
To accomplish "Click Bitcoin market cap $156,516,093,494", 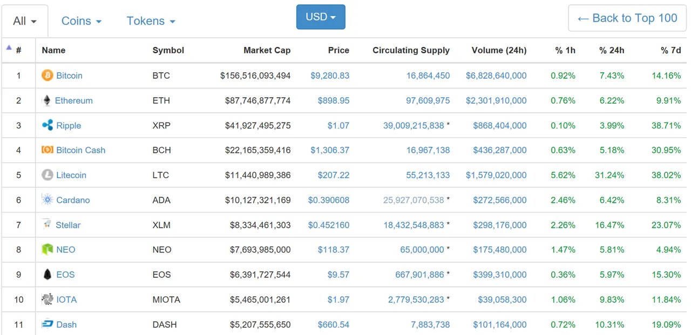I will [x=255, y=76].
